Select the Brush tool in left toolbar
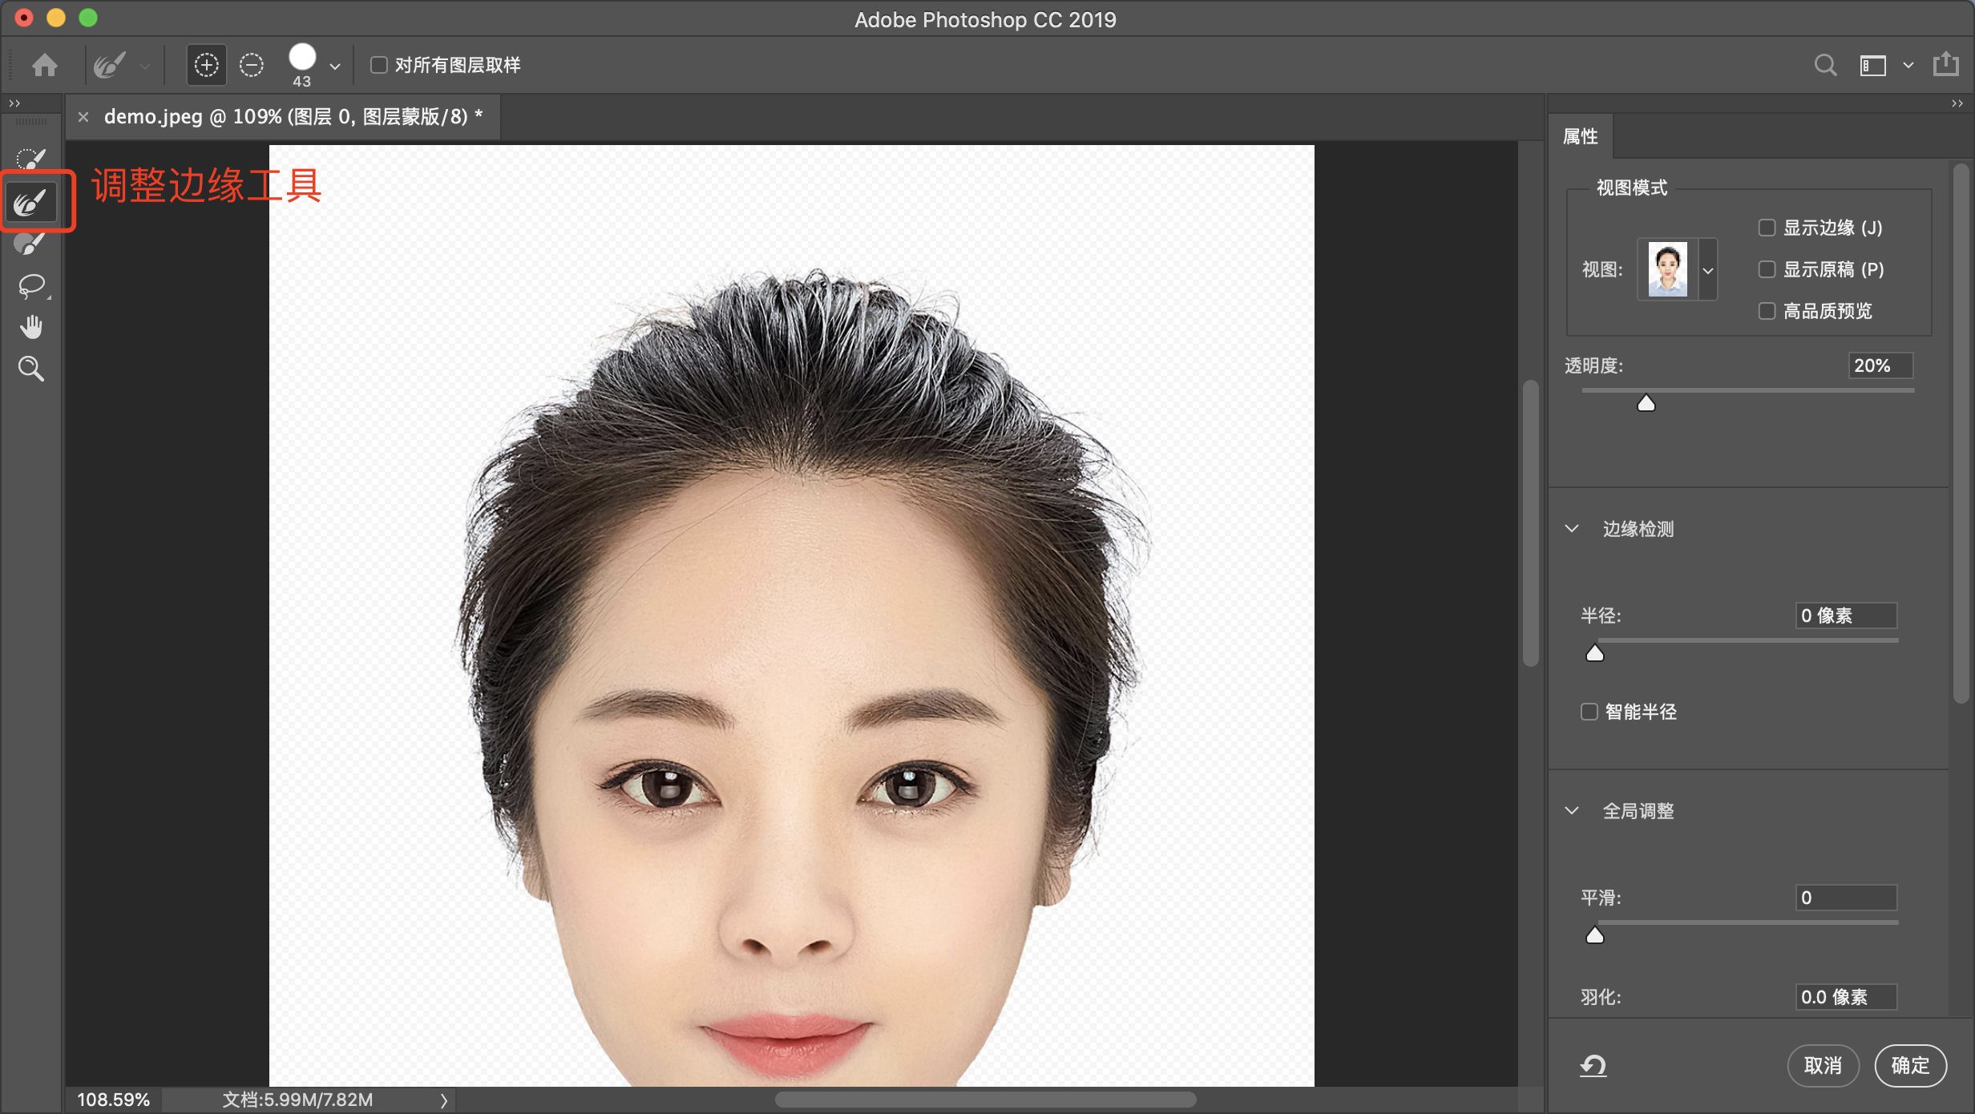This screenshot has width=1975, height=1114. pyautogui.click(x=30, y=244)
